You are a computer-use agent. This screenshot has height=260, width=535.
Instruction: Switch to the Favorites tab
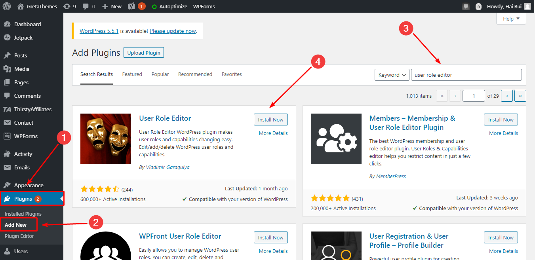pyautogui.click(x=232, y=74)
